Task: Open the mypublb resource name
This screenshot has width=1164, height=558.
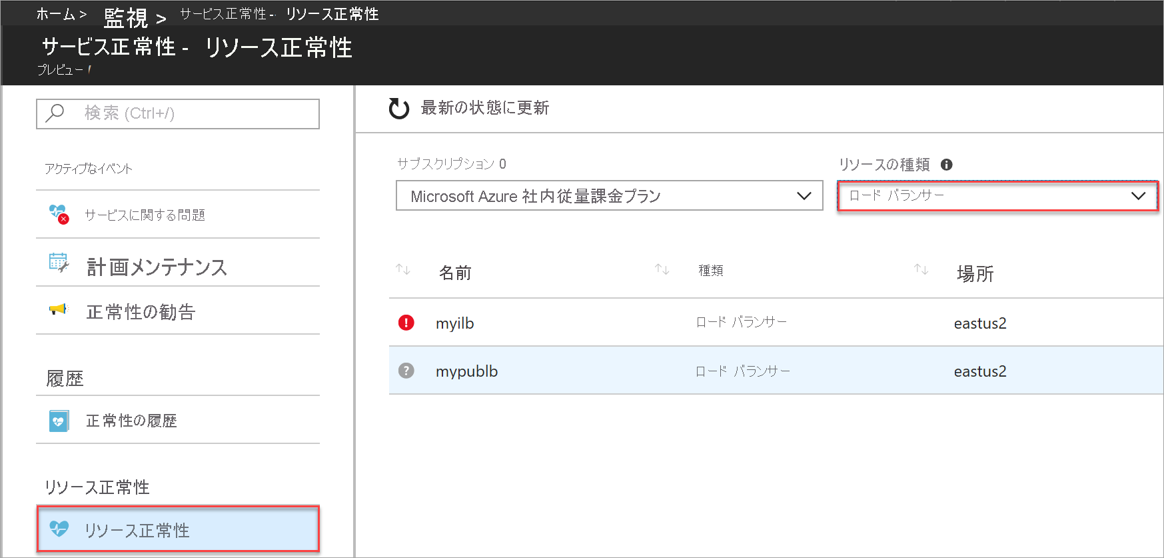Action: (x=466, y=371)
